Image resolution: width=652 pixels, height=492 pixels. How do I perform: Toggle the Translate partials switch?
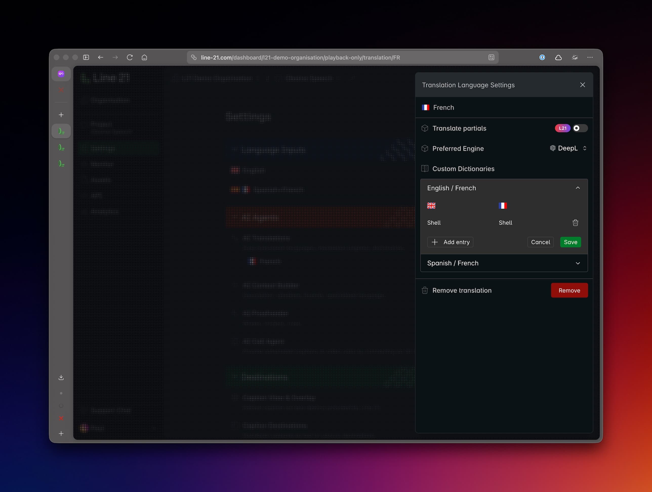pos(580,128)
